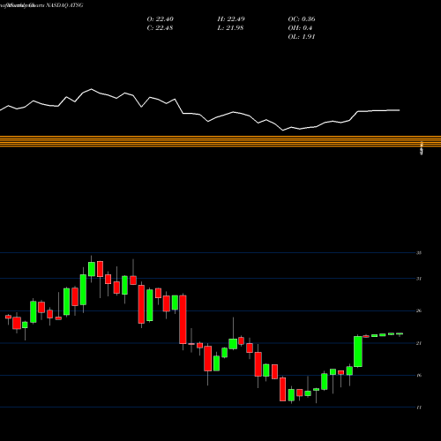Select the OL: 1.91 reading
Screen dimensions: 441x441
point(302,37)
